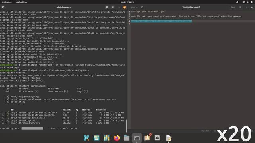
Task: Click the org.freedesktop.Sdk.Locale row in terminal
Action: click(x=62, y=118)
